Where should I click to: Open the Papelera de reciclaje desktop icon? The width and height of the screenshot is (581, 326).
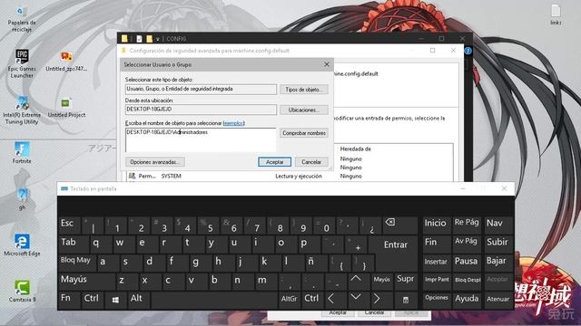tap(22, 19)
